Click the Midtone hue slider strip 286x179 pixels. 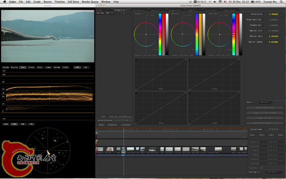[x=197, y=34]
